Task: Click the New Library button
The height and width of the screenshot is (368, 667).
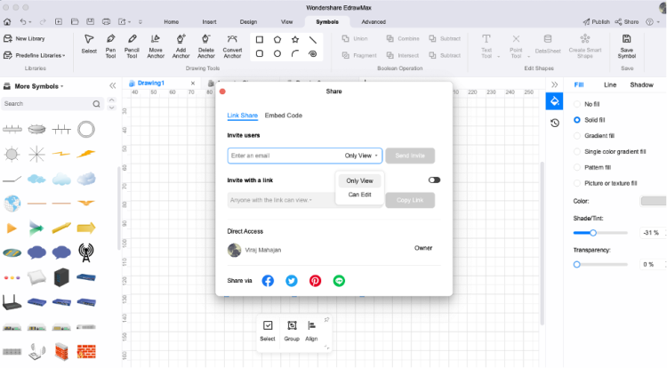Action: pyautogui.click(x=25, y=39)
